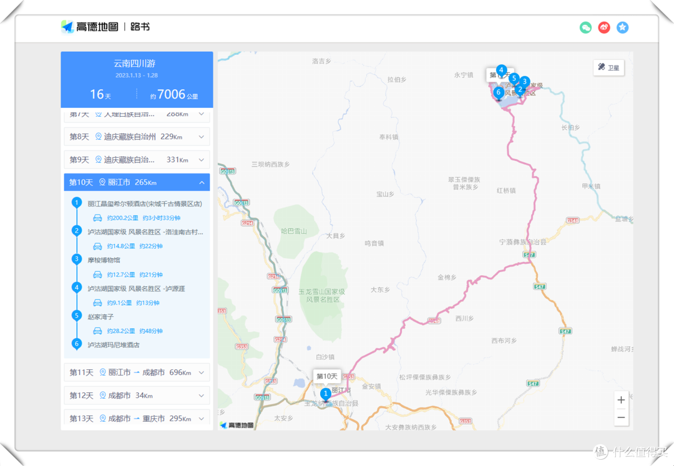Expand day 13 成都市 to 重庆市 row
The width and height of the screenshot is (674, 466).
coord(137,418)
